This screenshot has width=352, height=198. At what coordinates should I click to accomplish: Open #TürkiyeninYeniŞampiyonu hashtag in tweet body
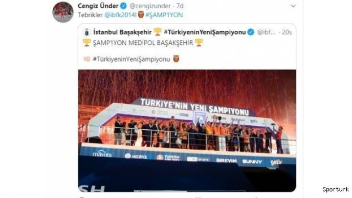132,59
